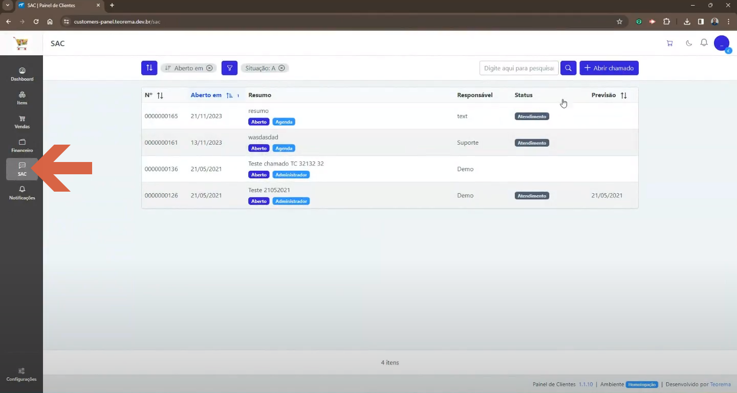This screenshot has height=393, width=737.
Task: Click the '4 itens' count text
Action: [x=390, y=363]
